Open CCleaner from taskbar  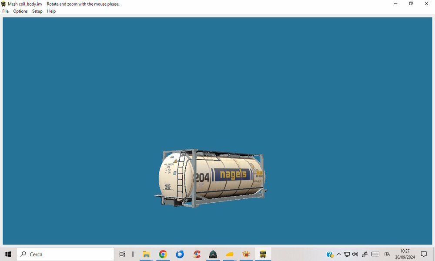pos(197,254)
